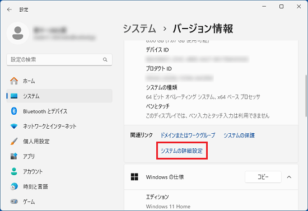This screenshot has height=211, width=308.
Task: Open 個人用設定 page
Action: [59, 141]
